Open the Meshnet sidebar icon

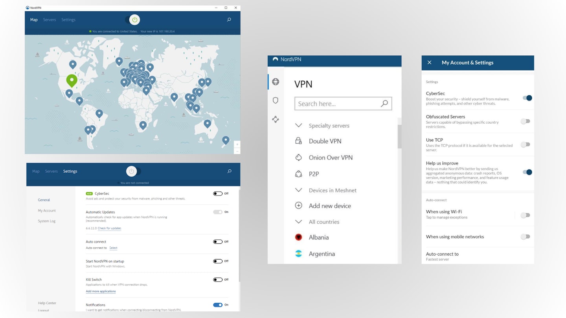276,119
